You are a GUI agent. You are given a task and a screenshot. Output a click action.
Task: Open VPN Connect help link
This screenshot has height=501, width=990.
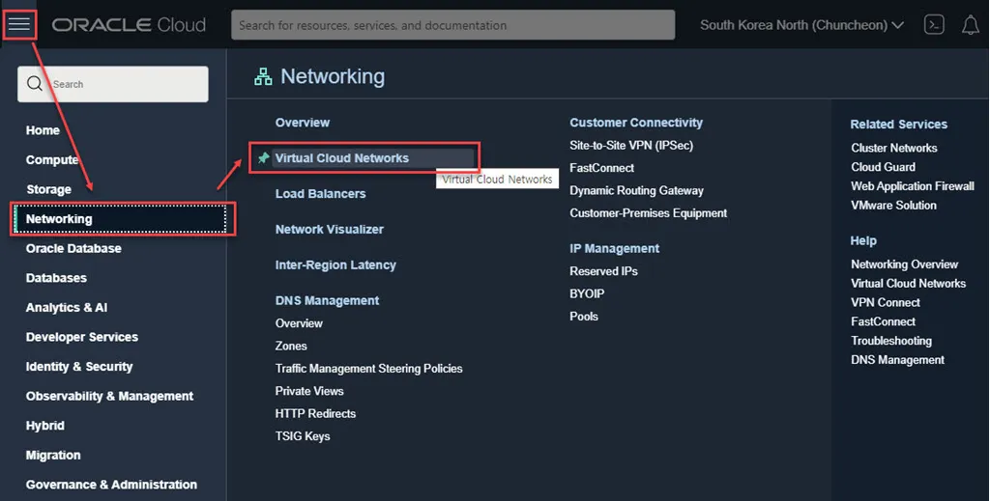[x=886, y=302]
